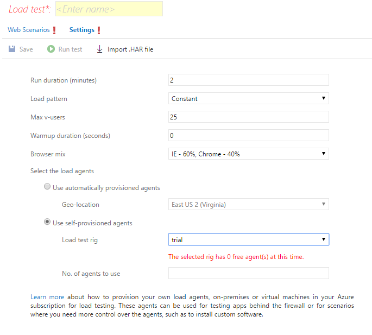Click the Load test rig label
Viewport: 372px width, 335px height.
80,240
